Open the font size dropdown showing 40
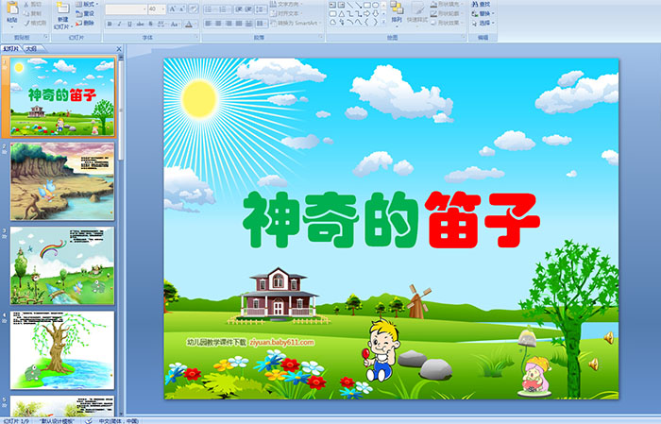 [157, 8]
